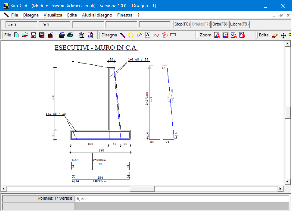Select the red polyline zigzag tool
292x211 pixels.
coord(156,35)
